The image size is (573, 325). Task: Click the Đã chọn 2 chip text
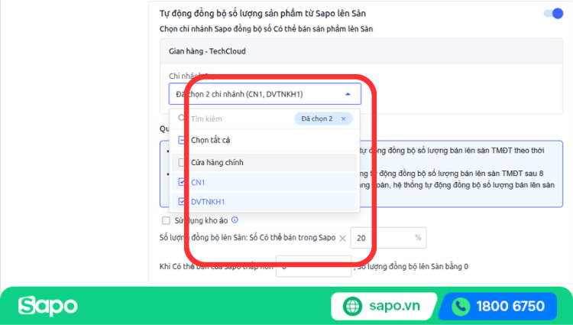pos(317,119)
